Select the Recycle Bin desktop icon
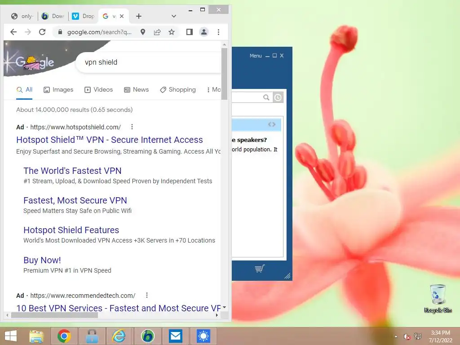460x345 pixels. point(438,299)
